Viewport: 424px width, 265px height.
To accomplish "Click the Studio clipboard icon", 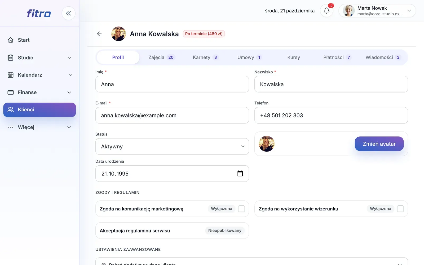I will coord(11,58).
